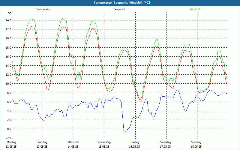This screenshot has width=240, height=150.
Task: Click the green Windchill legend label
Action: click(195, 9)
